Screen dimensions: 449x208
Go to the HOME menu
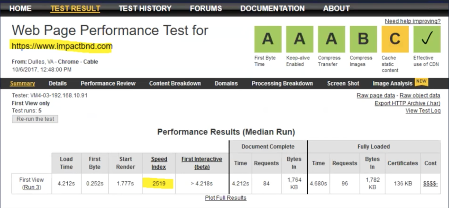click(x=20, y=8)
